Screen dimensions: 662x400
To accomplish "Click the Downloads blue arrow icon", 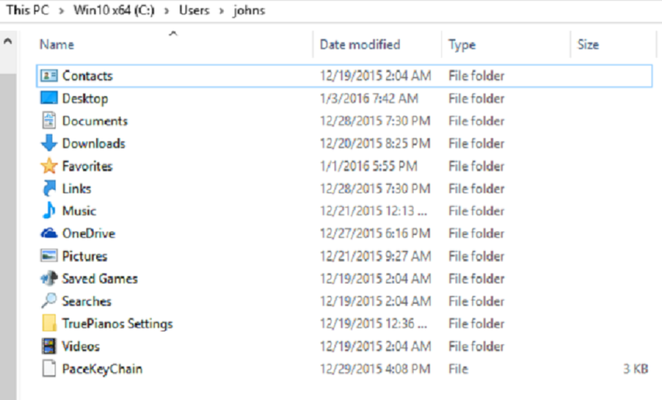I will [49, 143].
